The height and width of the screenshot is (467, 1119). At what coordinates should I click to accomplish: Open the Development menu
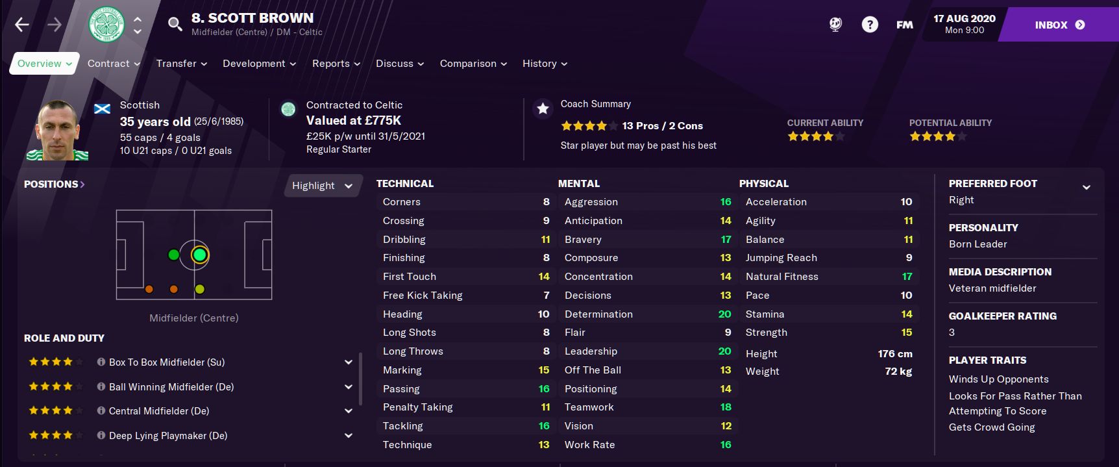tap(259, 64)
